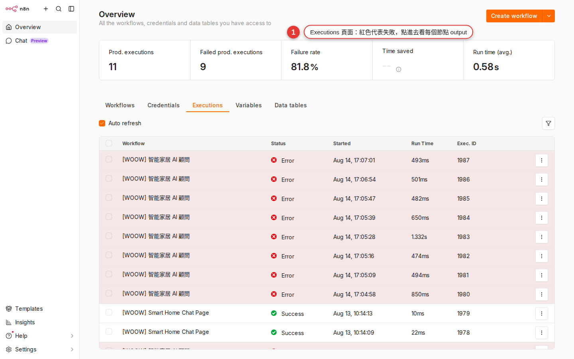
Task: Click the Overview home icon
Action: point(9,27)
